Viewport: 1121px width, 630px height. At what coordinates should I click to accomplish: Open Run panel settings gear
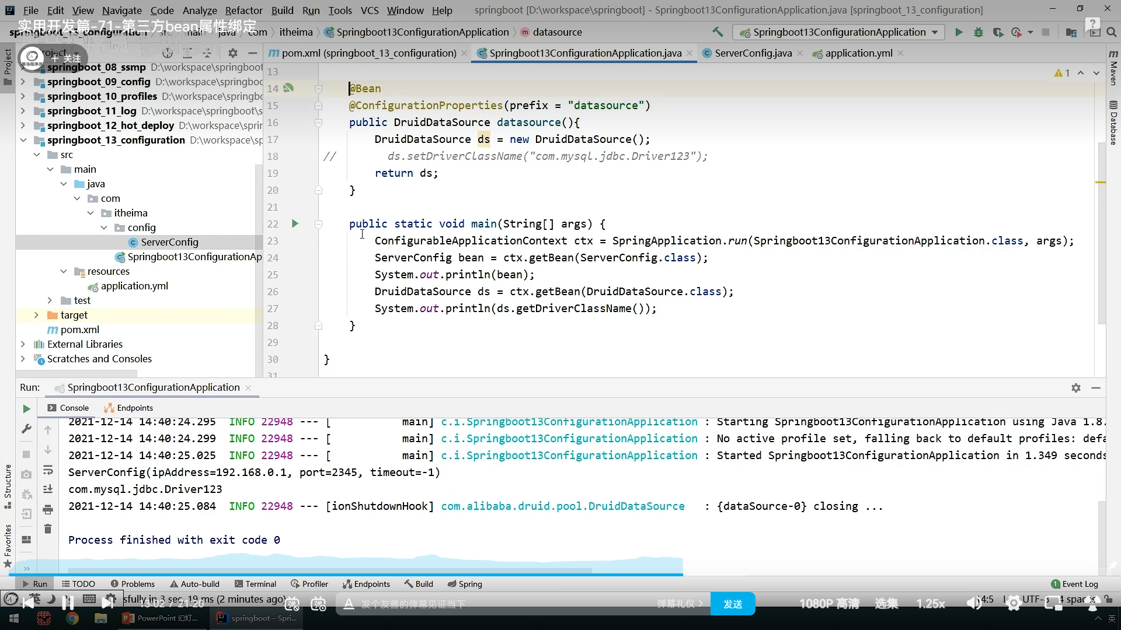[x=1075, y=388]
